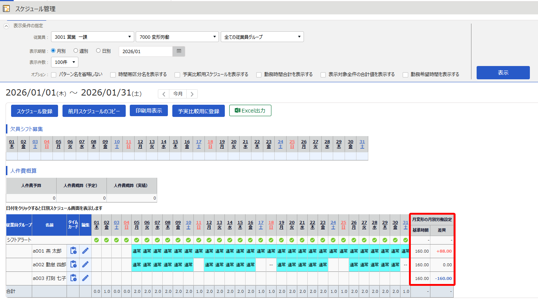Open the 7000 変形労働 dropdown

(x=177, y=37)
